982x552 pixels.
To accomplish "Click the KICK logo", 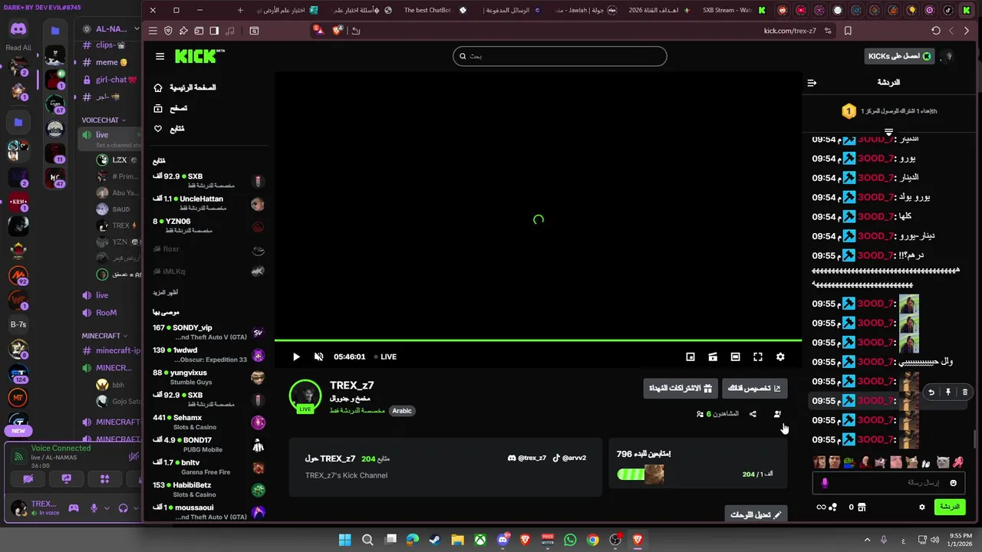I will [199, 56].
